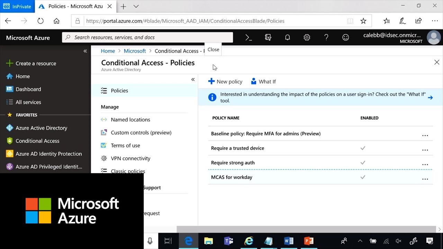Click the What If button

coord(263,82)
